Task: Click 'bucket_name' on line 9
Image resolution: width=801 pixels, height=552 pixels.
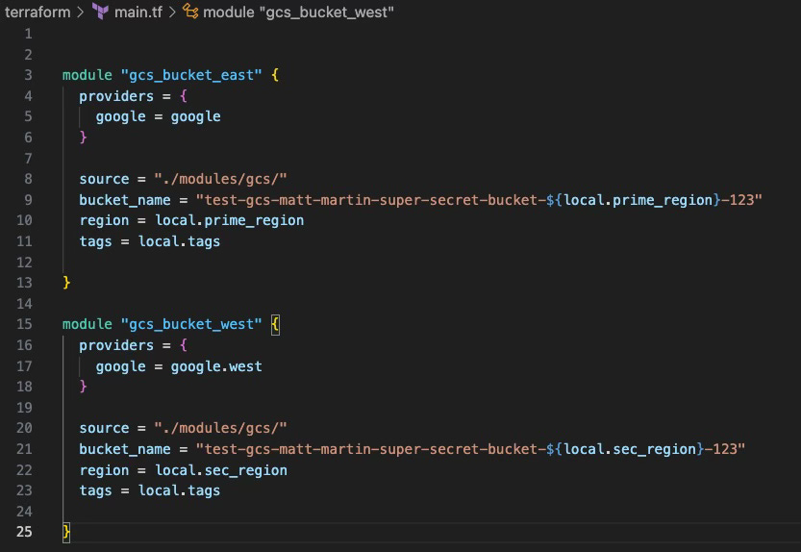Action: [125, 200]
